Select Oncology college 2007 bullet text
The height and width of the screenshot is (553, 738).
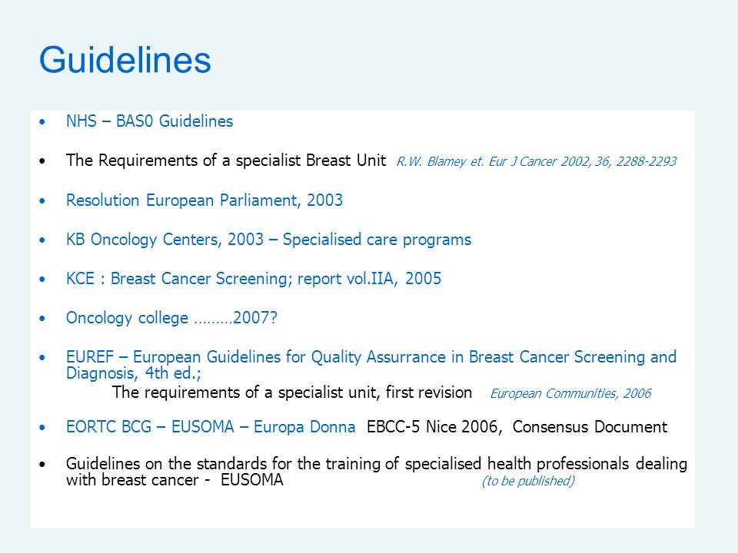pos(171,318)
